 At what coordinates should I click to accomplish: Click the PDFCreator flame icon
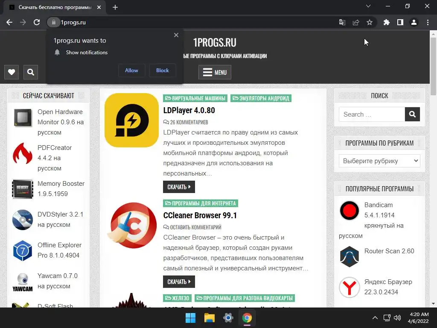tap(23, 153)
